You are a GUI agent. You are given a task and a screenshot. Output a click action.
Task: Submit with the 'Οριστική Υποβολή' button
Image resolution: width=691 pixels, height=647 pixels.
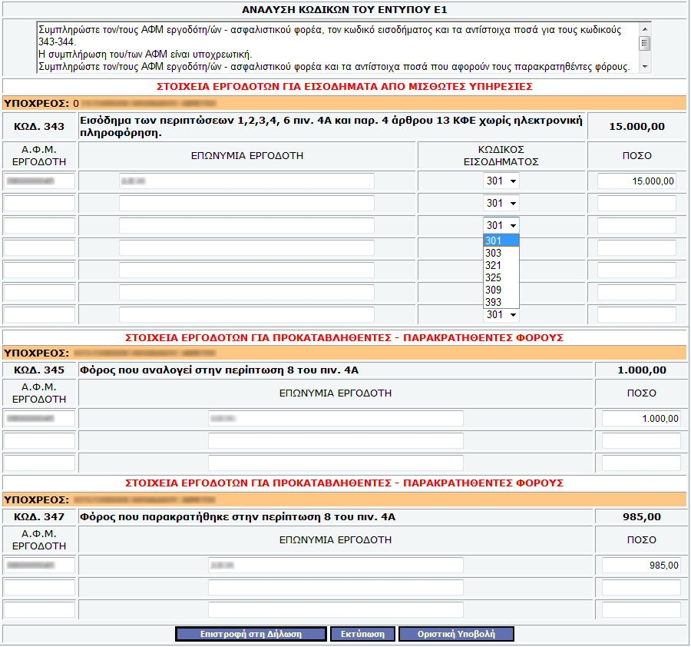point(456,634)
